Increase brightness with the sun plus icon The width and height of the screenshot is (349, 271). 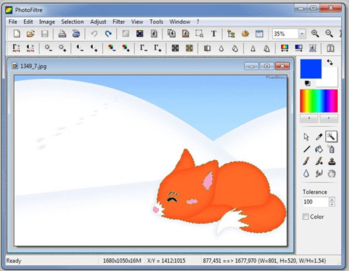click(63, 48)
